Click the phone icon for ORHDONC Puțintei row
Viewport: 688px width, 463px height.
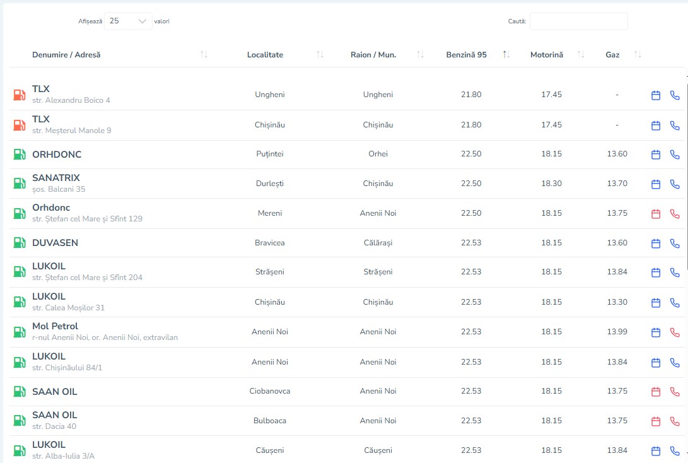click(675, 155)
